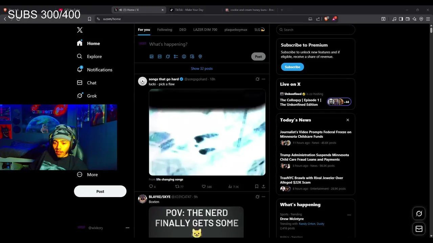Close the Home / X browser tab
Image resolution: width=433 pixels, height=243 pixels.
[x=162, y=10]
